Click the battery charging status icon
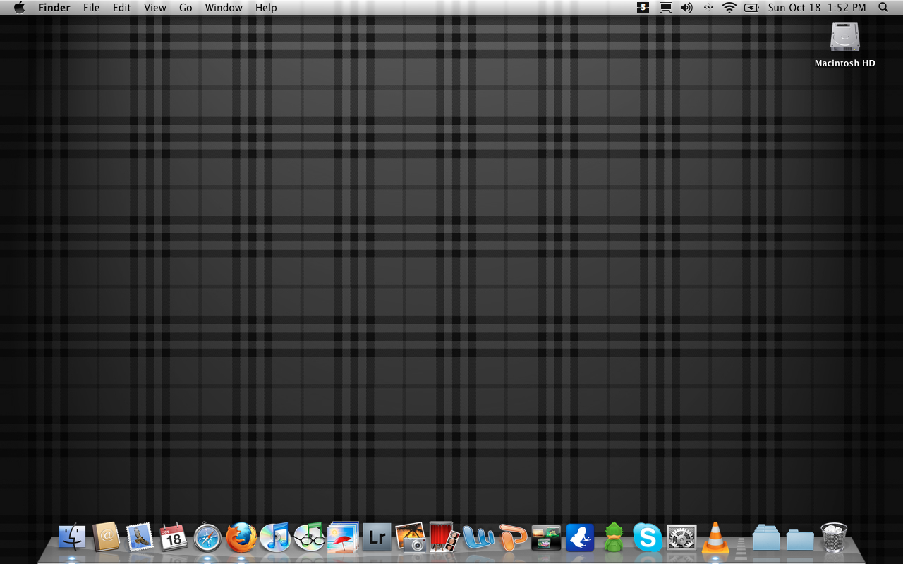The width and height of the screenshot is (903, 564). tap(752, 8)
